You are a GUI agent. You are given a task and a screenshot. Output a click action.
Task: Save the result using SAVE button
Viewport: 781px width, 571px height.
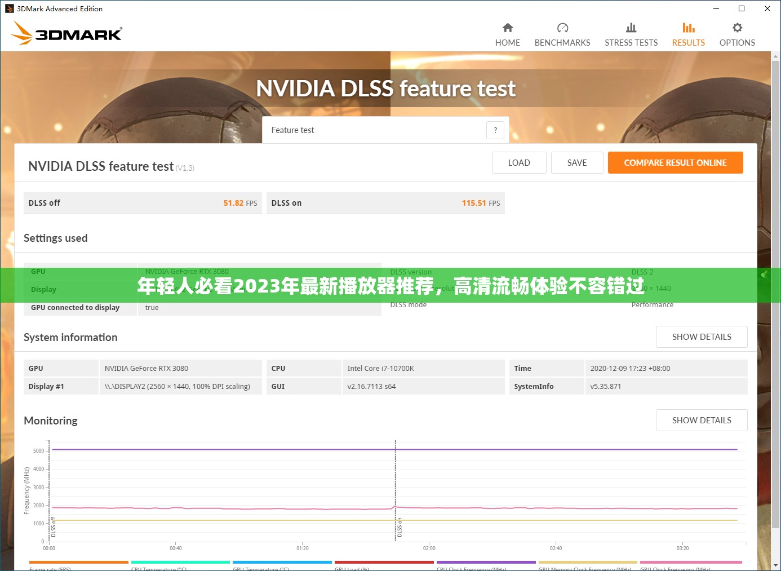[x=576, y=163]
